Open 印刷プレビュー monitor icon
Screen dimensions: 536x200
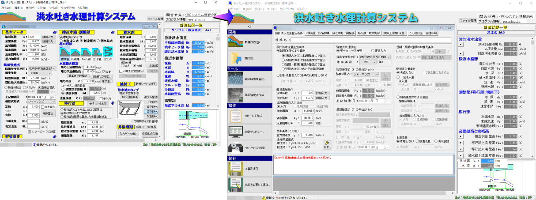235,132
